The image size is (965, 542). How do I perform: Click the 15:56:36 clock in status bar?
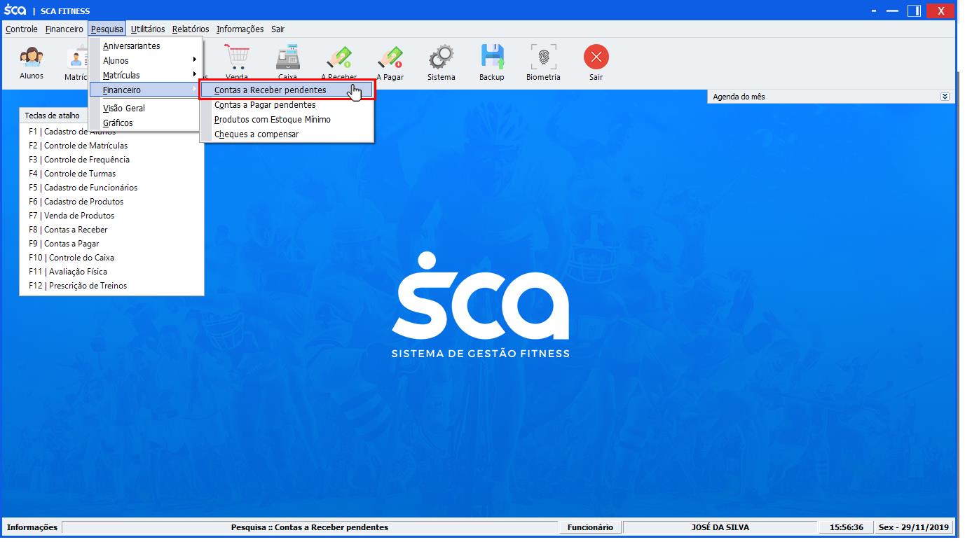point(847,527)
